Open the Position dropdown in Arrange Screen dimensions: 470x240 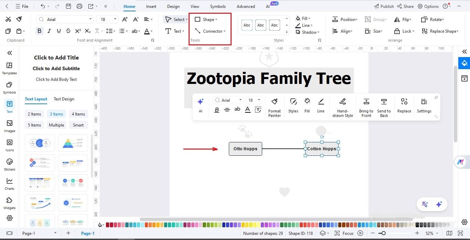tap(345, 20)
